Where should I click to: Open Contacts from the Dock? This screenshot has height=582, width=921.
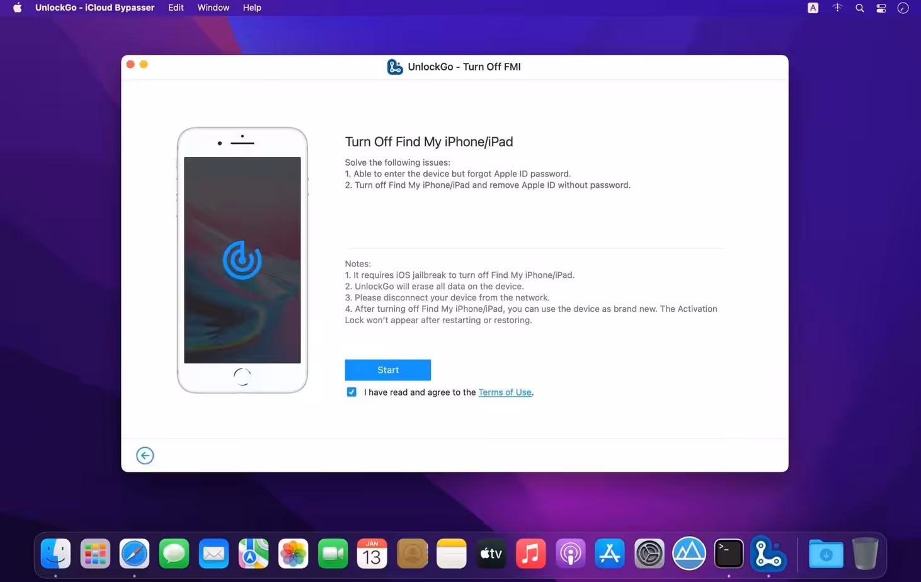point(411,554)
